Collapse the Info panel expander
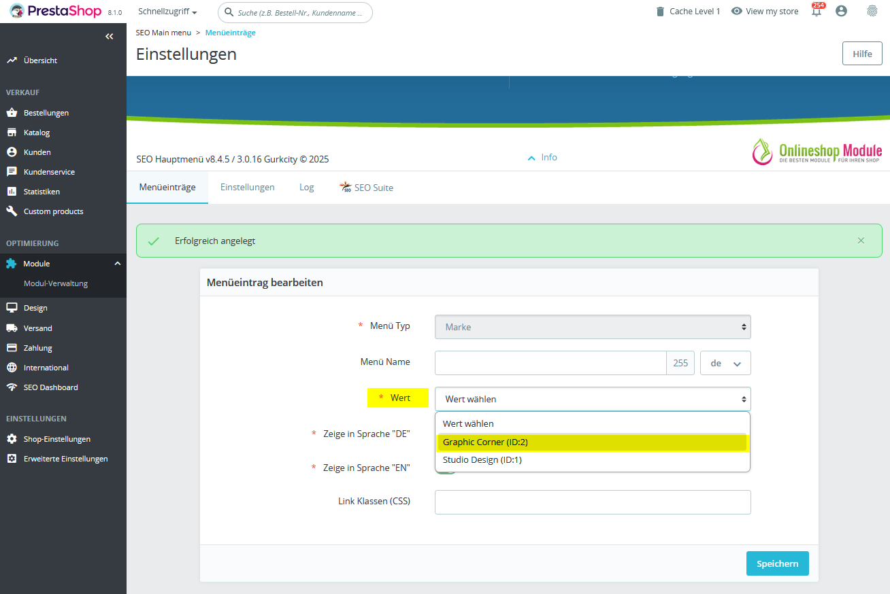 (542, 158)
